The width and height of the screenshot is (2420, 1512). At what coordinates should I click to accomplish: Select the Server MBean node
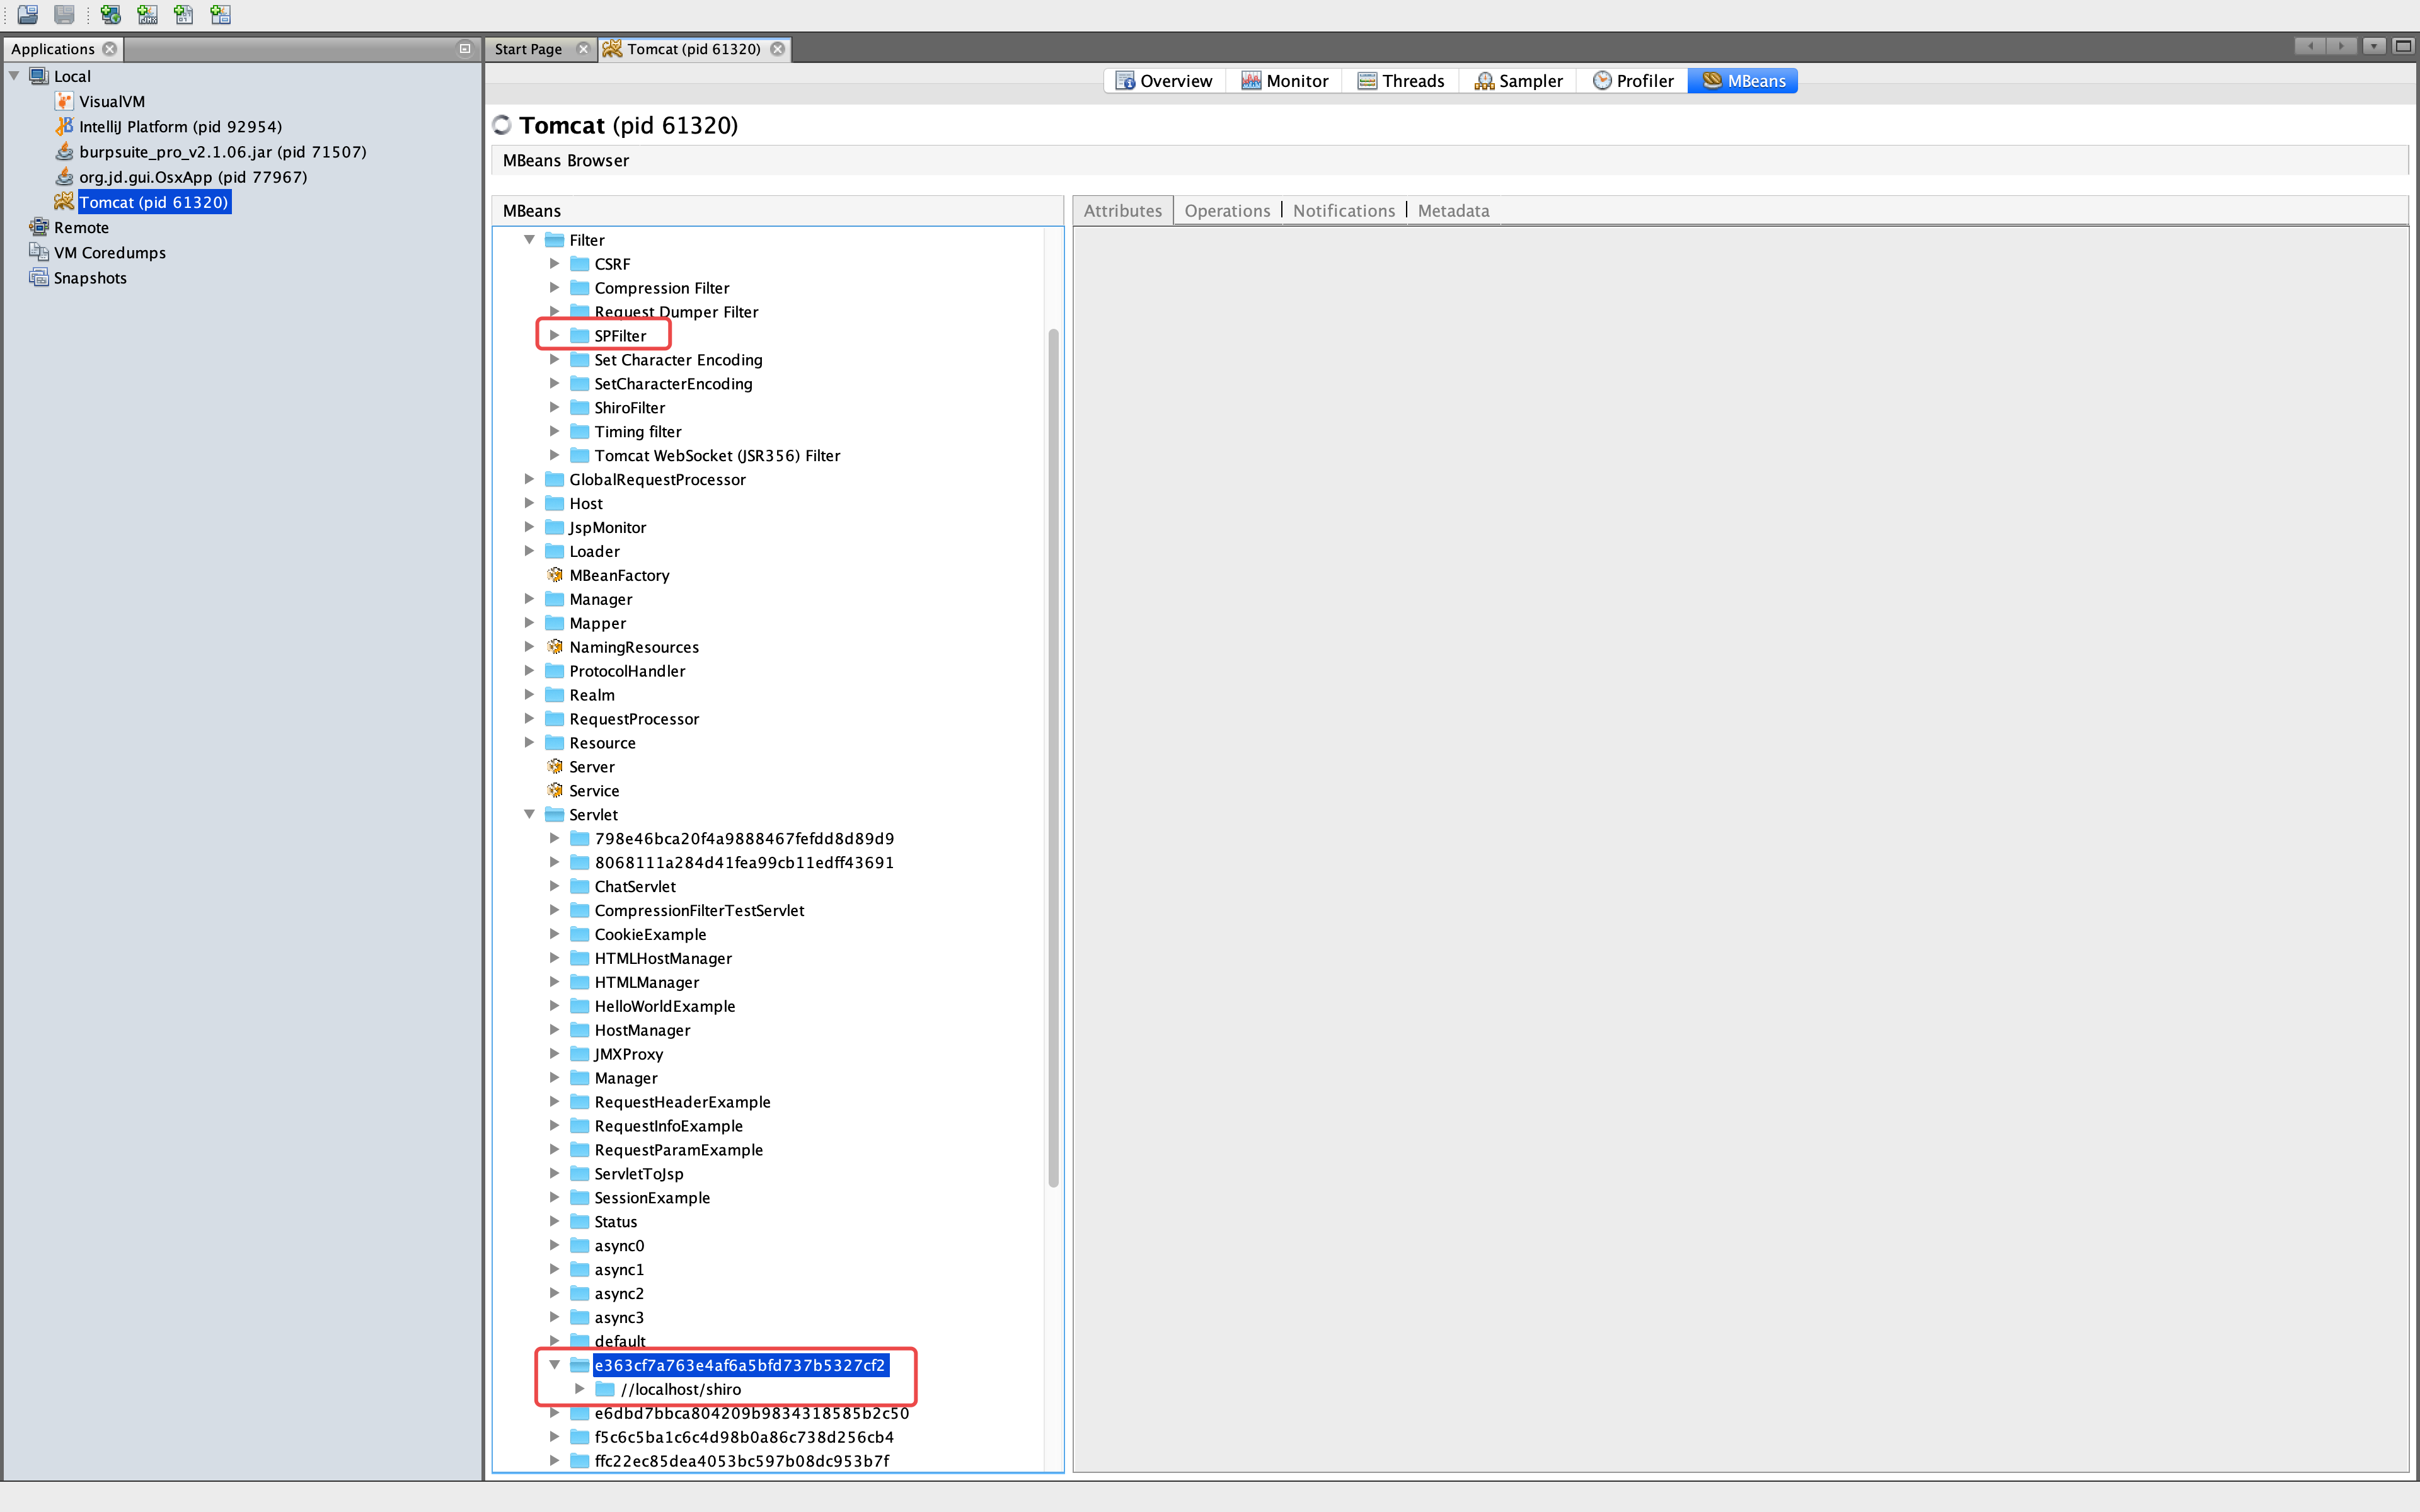591,767
